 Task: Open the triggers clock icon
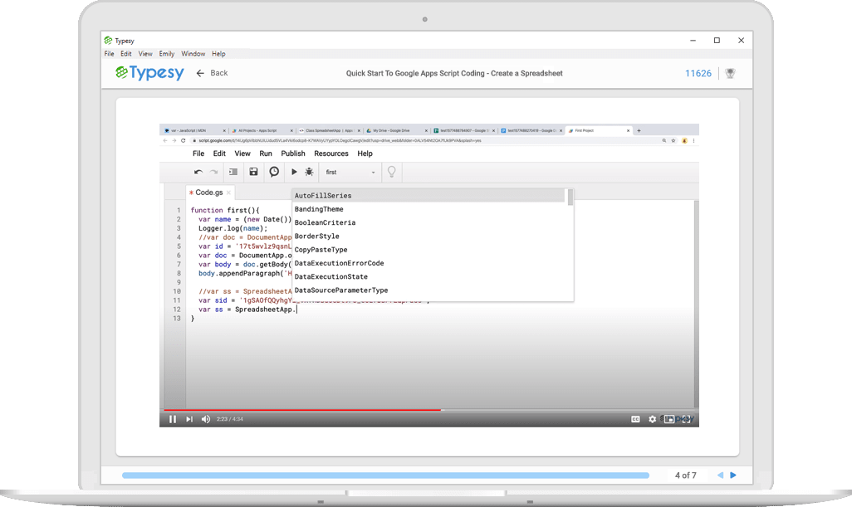pyautogui.click(x=274, y=172)
